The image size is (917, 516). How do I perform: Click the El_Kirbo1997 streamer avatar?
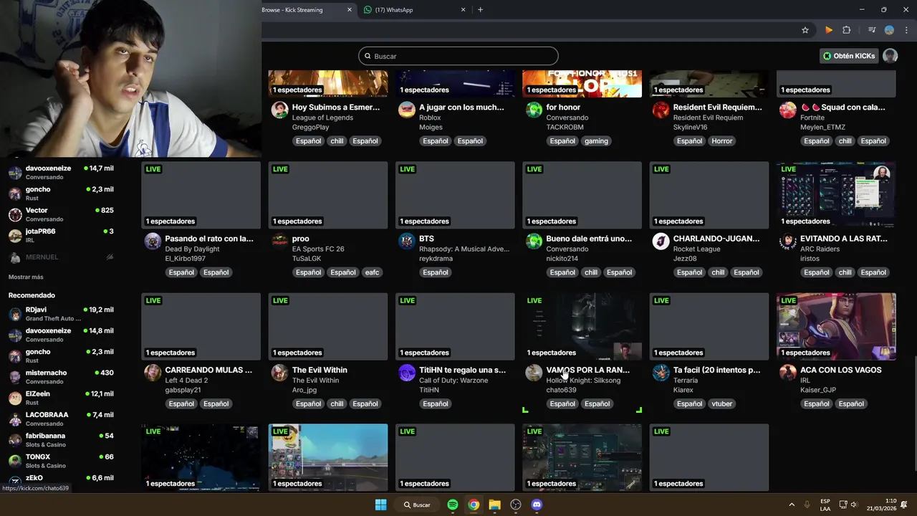153,241
